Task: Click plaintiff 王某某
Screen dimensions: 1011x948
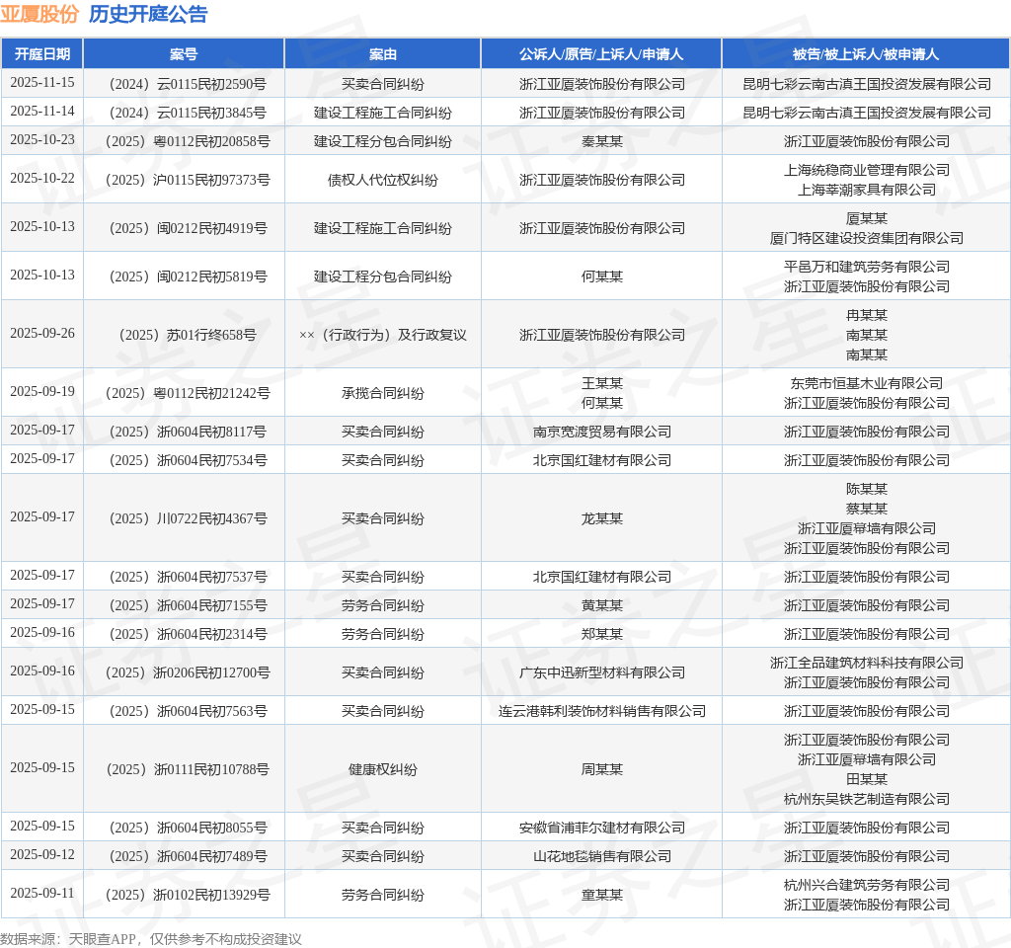Action: click(x=601, y=383)
